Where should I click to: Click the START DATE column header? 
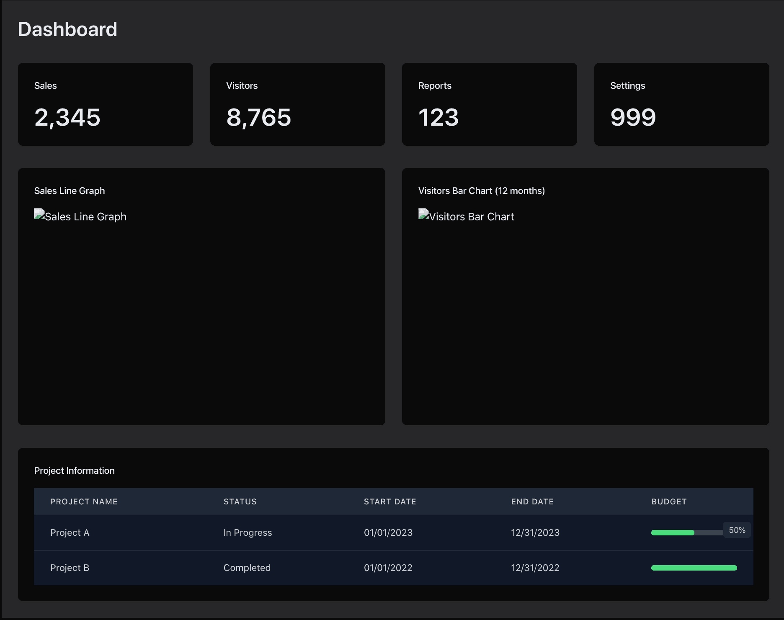390,501
